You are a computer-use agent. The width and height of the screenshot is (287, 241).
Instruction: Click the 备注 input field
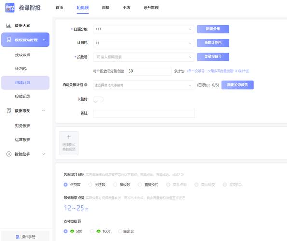144,113
